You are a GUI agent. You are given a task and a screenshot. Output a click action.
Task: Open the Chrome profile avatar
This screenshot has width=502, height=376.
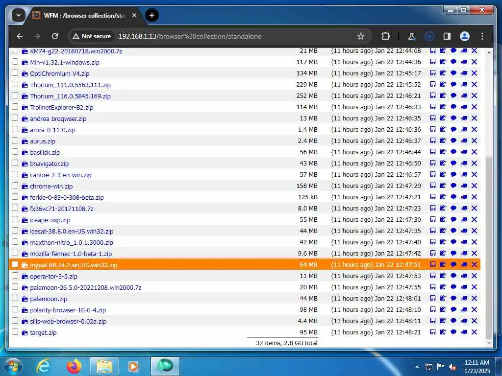coord(465,36)
